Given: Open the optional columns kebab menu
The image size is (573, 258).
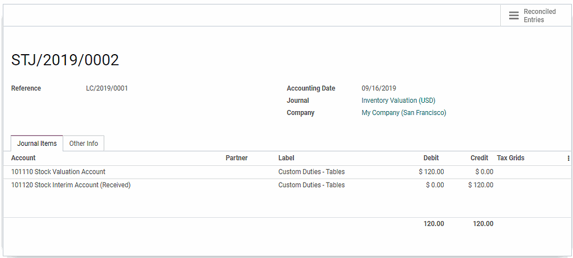Looking at the screenshot, I should point(569,158).
